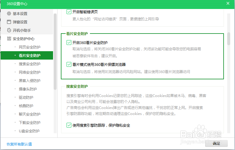
Task: Click the gear icon beside 基本设置
Action: coord(9,13)
